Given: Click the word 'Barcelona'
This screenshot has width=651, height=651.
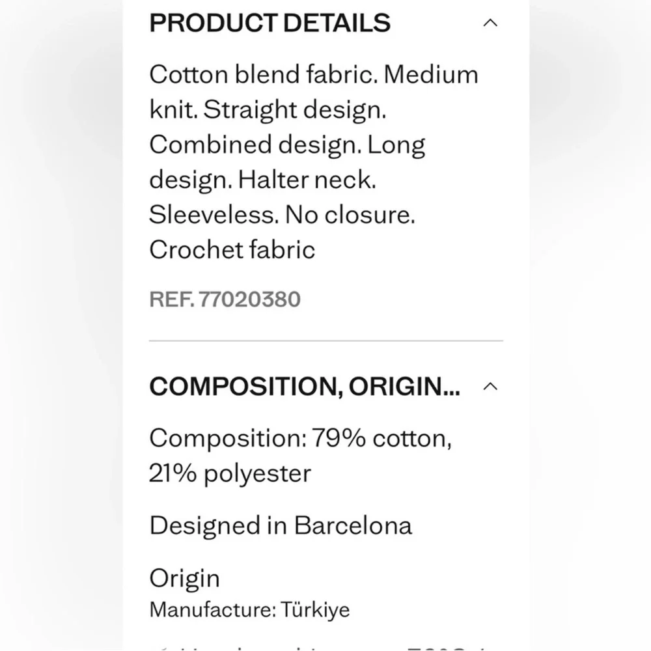Looking at the screenshot, I should point(353,525).
